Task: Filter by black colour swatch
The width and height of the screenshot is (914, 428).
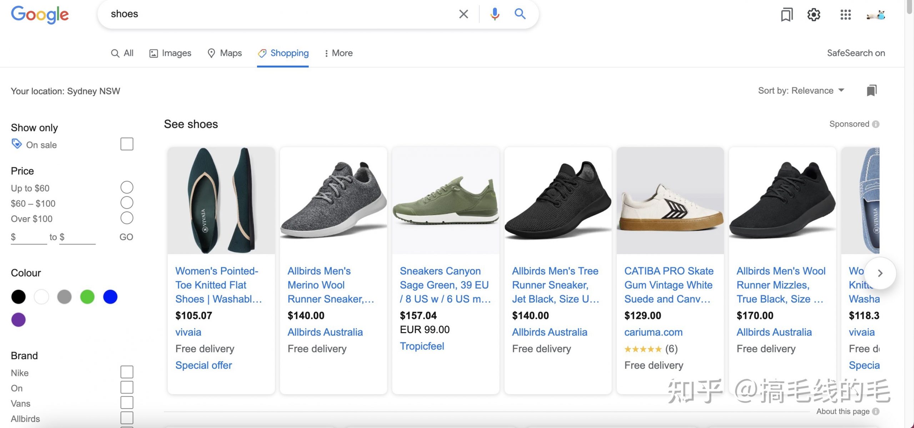Action: 18,296
